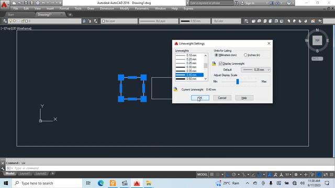Open the ByColor plot style dropdown

(x=226, y=21)
